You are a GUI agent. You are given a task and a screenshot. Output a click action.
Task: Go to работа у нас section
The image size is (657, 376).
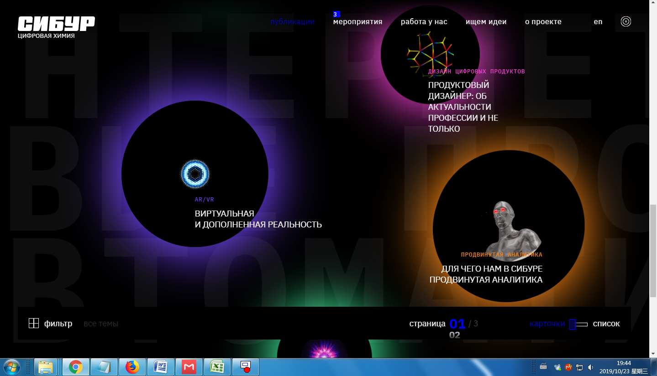point(424,21)
